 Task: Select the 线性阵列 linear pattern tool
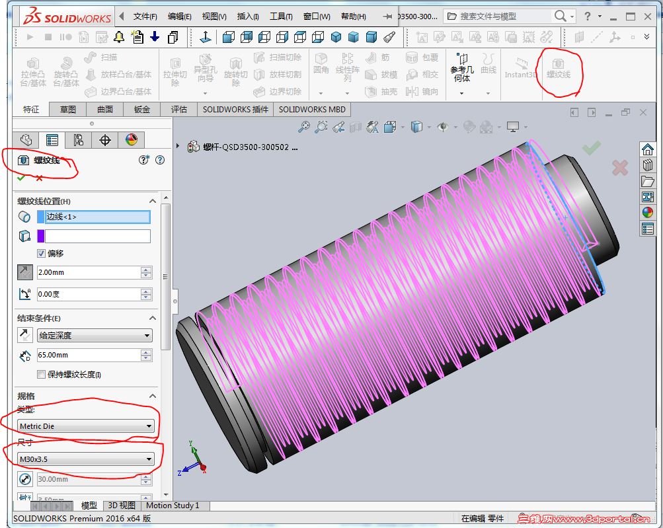(x=347, y=67)
